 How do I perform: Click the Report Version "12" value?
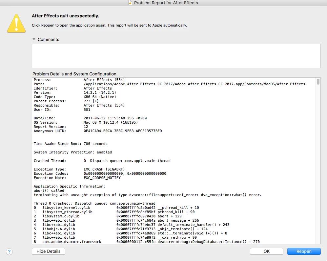[x=86, y=127]
